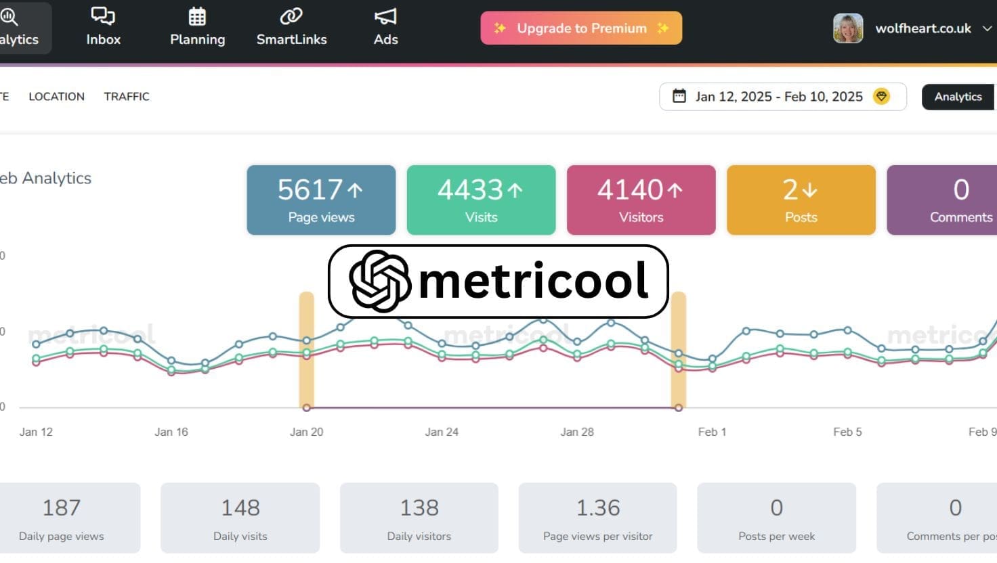The width and height of the screenshot is (997, 563).
Task: Click the Analytics magnifier chart icon
Action: pyautogui.click(x=9, y=16)
